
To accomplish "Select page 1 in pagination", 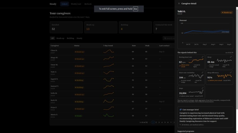I will [x=153, y=122].
